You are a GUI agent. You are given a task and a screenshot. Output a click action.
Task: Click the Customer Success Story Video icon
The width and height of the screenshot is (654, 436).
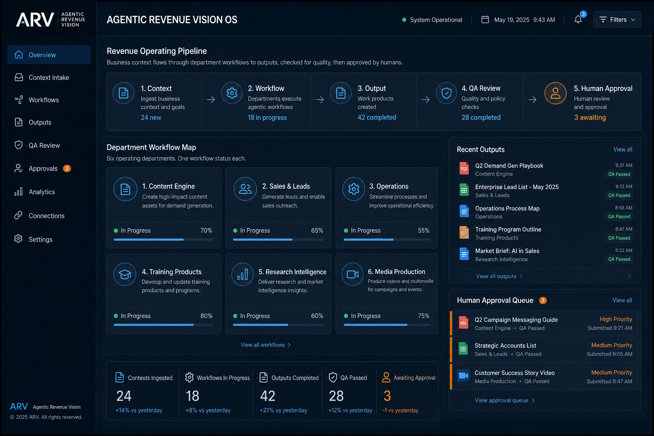pos(463,376)
